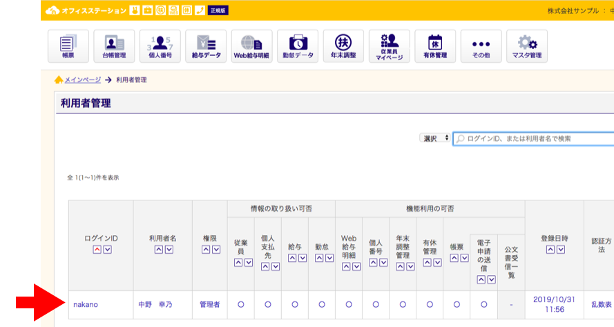Image resolution: width=614 pixels, height=327 pixels.
Task: Open the 従業員マイページ icon
Action: [390, 46]
